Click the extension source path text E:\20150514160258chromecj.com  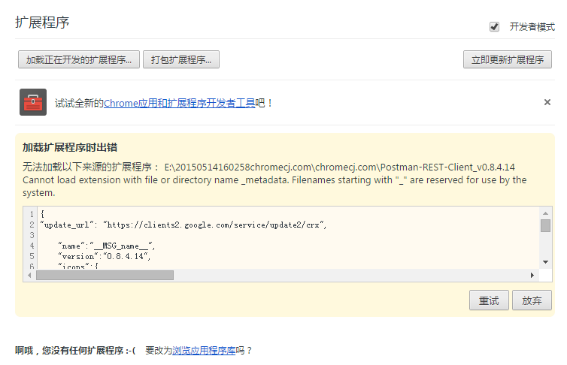340,167
